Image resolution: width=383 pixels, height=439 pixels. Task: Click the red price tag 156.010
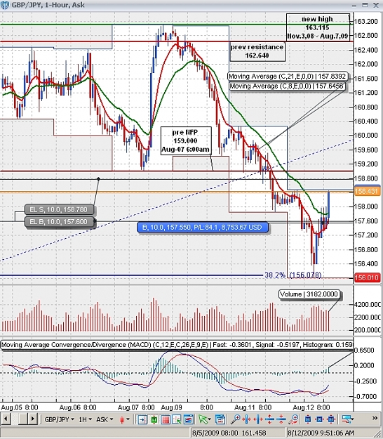pyautogui.click(x=367, y=277)
